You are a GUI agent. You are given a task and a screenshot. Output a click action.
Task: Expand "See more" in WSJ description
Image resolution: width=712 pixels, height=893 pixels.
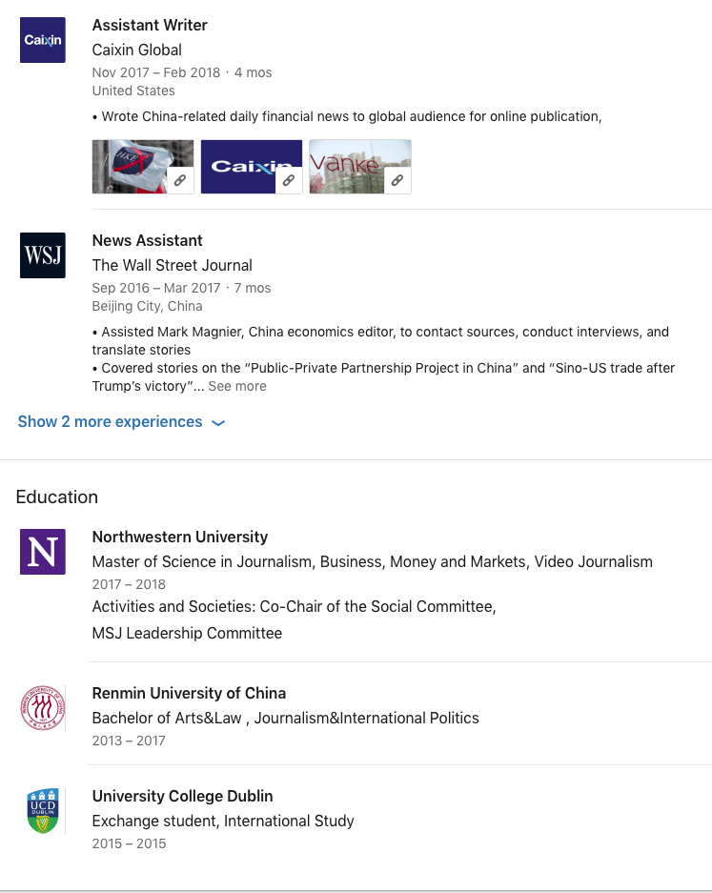tap(237, 386)
